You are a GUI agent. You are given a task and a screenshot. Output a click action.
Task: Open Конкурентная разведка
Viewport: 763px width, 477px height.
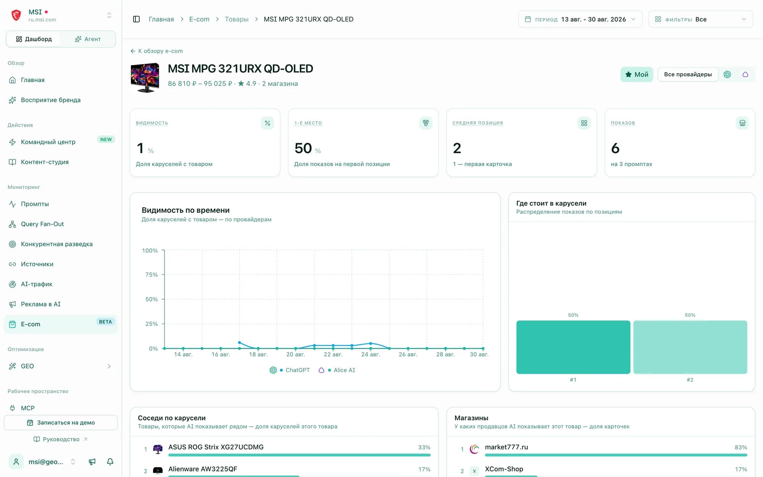[61, 244]
